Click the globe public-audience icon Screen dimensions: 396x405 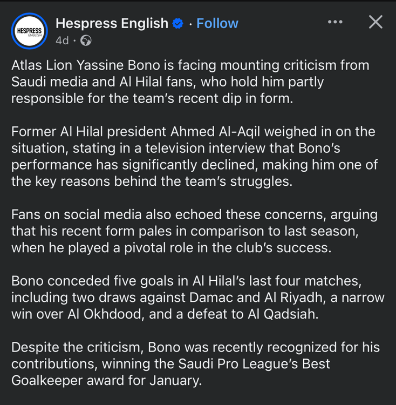click(x=86, y=40)
